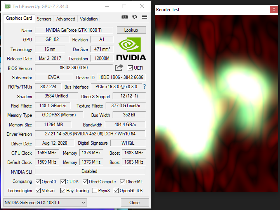Click the refresh icon in GPU-Z

[x=134, y=17]
